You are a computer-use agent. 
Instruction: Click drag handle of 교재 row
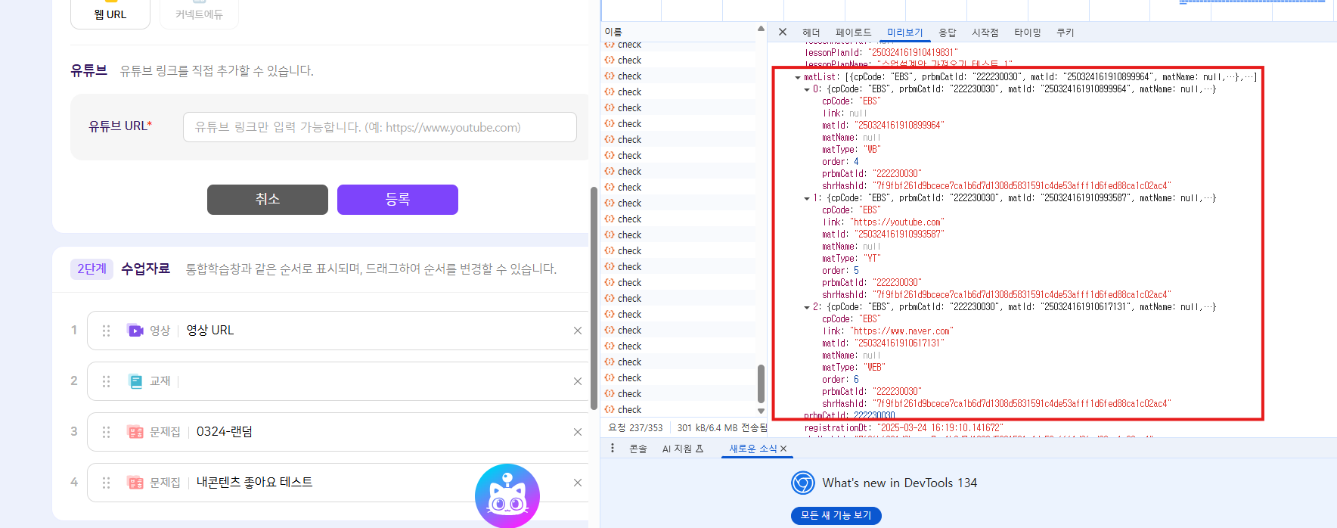click(x=107, y=381)
